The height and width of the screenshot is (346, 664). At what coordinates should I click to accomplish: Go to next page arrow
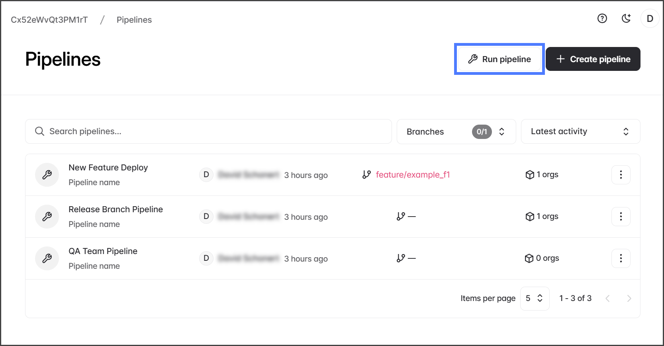(629, 298)
